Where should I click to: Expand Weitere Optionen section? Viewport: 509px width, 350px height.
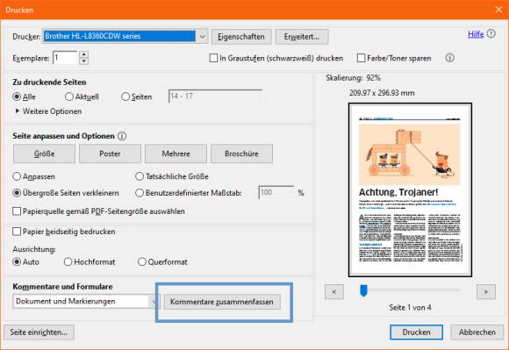pos(48,111)
